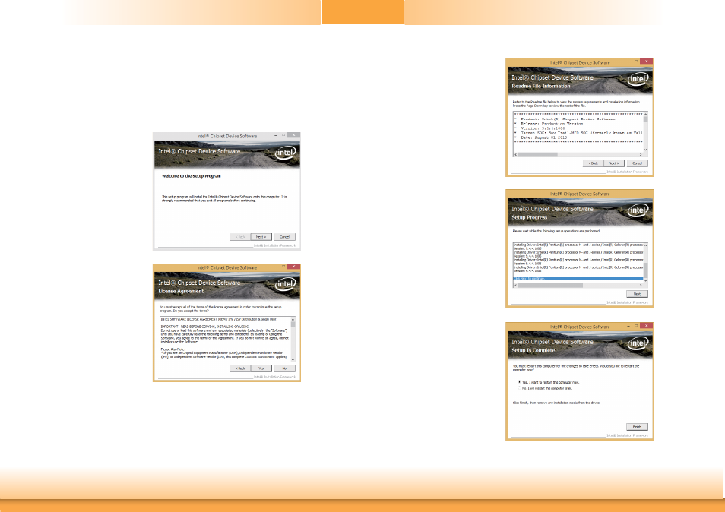Click the Setup Progress vertical scroll-down arrow
The image size is (725, 512).
(x=645, y=280)
